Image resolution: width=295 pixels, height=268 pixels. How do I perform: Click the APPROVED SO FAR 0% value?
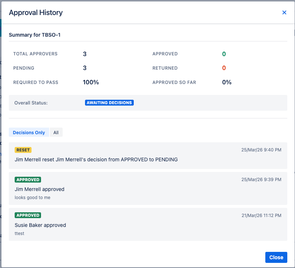(x=226, y=82)
